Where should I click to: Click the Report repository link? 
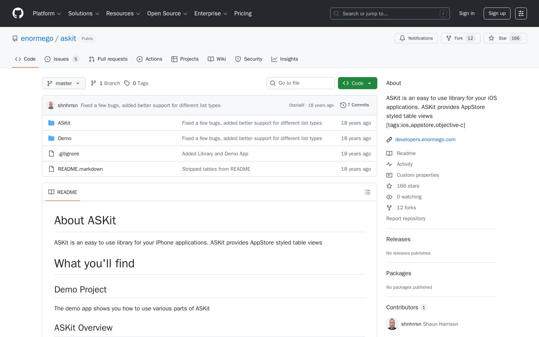point(406,218)
